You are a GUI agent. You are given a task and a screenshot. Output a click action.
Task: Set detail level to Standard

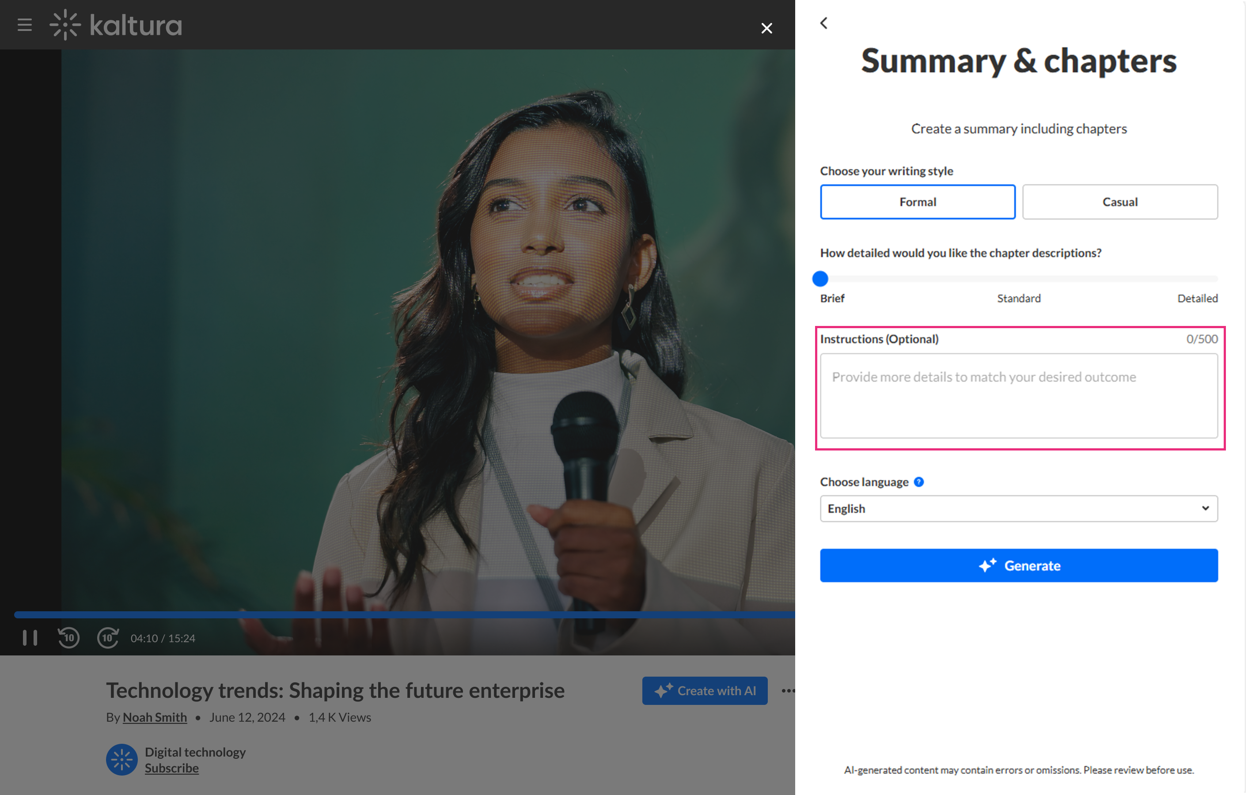click(x=1018, y=279)
